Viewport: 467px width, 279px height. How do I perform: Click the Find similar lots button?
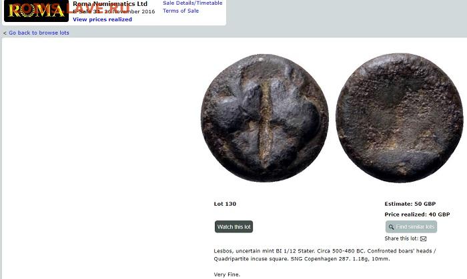click(411, 226)
